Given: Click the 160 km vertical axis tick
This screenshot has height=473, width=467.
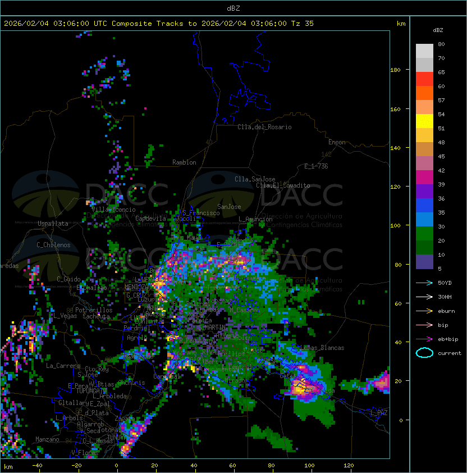Looking at the screenshot, I should [395, 109].
